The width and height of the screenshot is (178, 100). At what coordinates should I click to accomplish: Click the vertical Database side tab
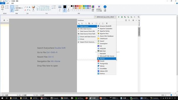(139, 32)
